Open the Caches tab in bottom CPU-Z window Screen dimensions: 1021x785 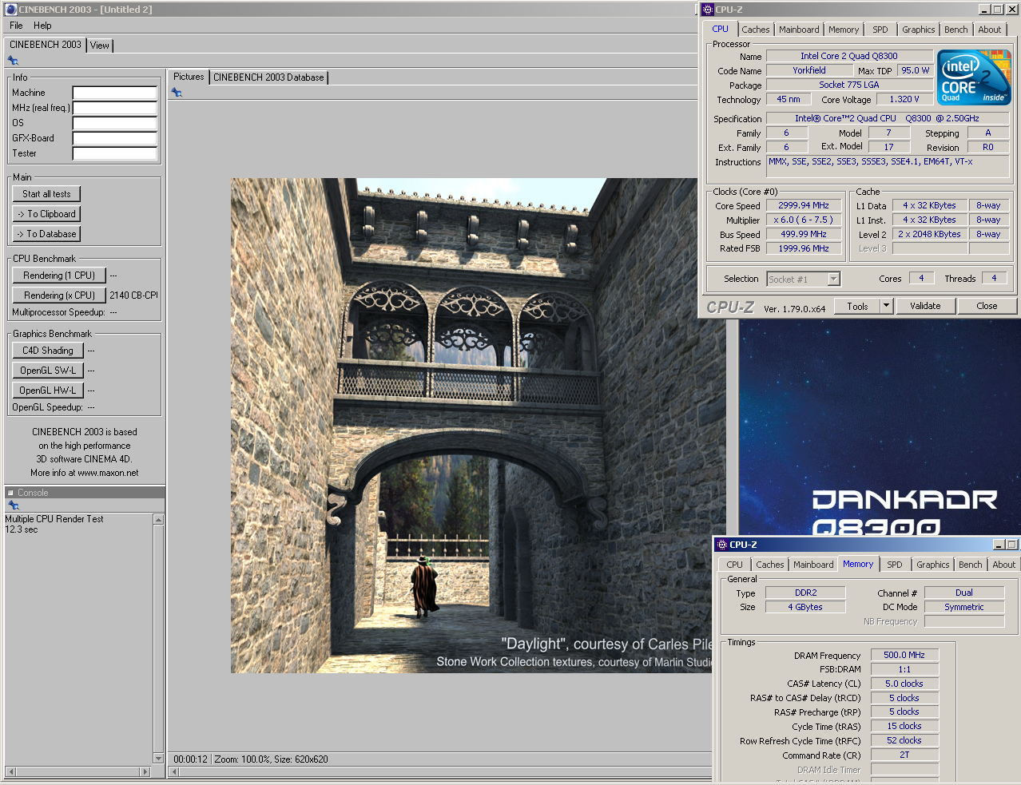point(770,565)
